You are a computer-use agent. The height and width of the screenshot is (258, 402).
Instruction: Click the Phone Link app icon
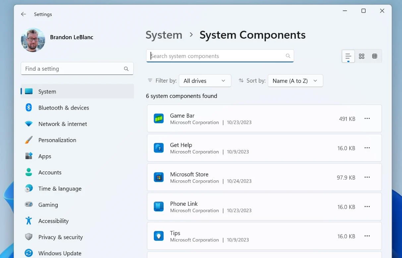click(x=159, y=206)
